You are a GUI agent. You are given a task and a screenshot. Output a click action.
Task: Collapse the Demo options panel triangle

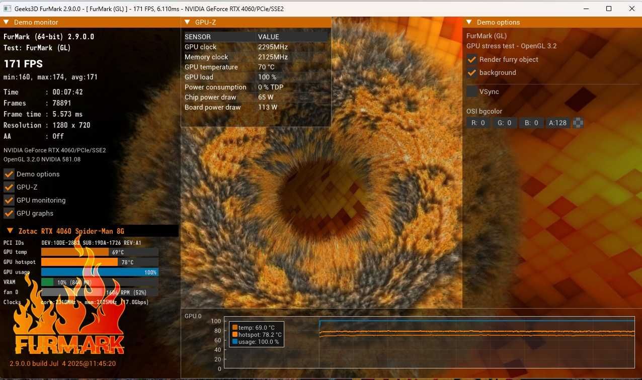coord(469,22)
